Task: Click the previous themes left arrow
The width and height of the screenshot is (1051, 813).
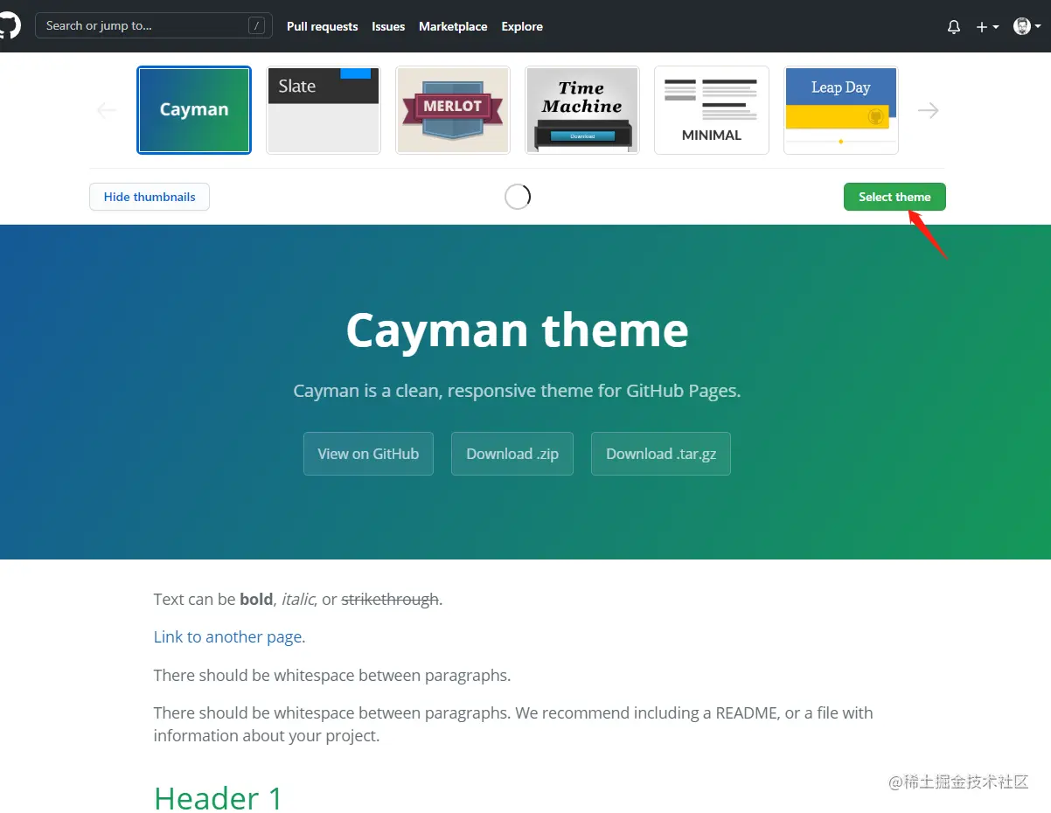Action: tap(107, 110)
